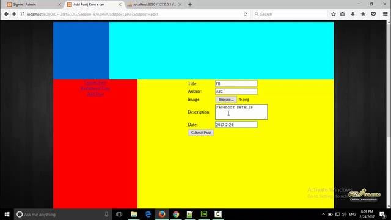The image size is (391, 220).
Task: Click Browse... to choose an image
Action: click(226, 100)
